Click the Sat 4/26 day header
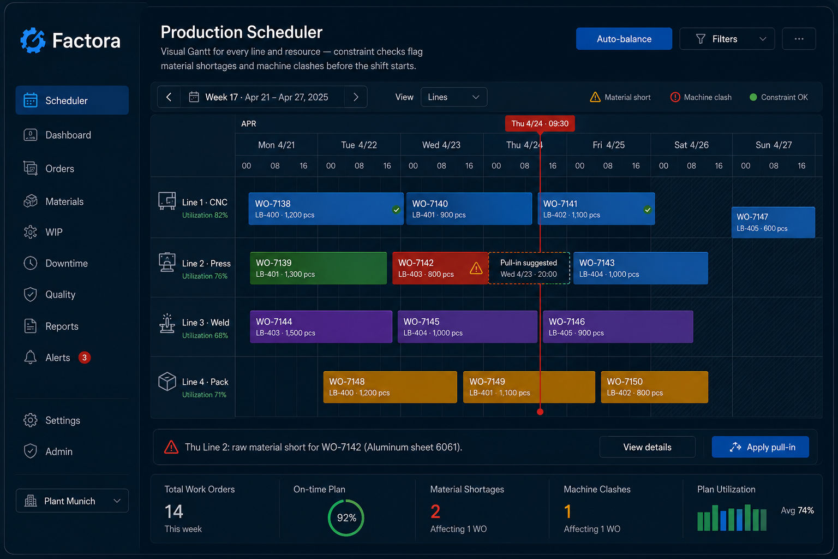 [x=691, y=145]
